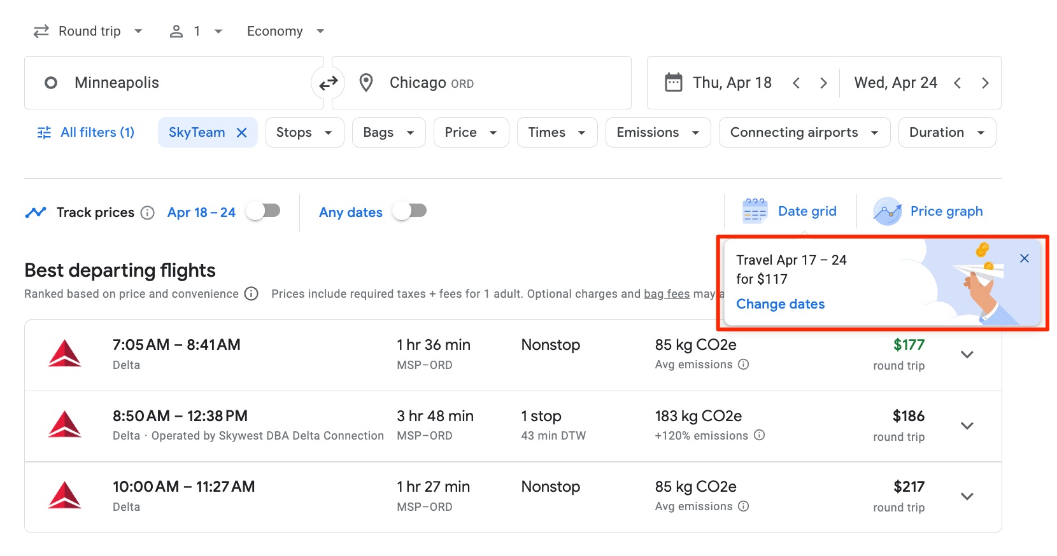1057x556 pixels.
Task: Show emissions info for 10:00 AM flight
Action: [x=743, y=506]
